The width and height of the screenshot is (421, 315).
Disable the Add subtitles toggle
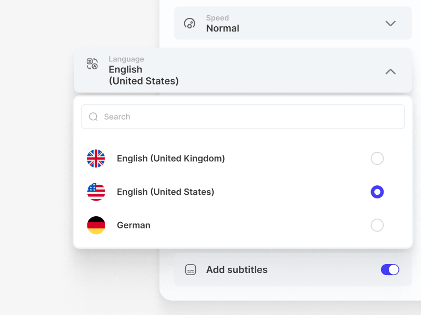coord(389,269)
